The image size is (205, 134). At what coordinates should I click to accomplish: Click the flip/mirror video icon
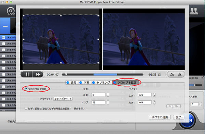(x=180, y=74)
